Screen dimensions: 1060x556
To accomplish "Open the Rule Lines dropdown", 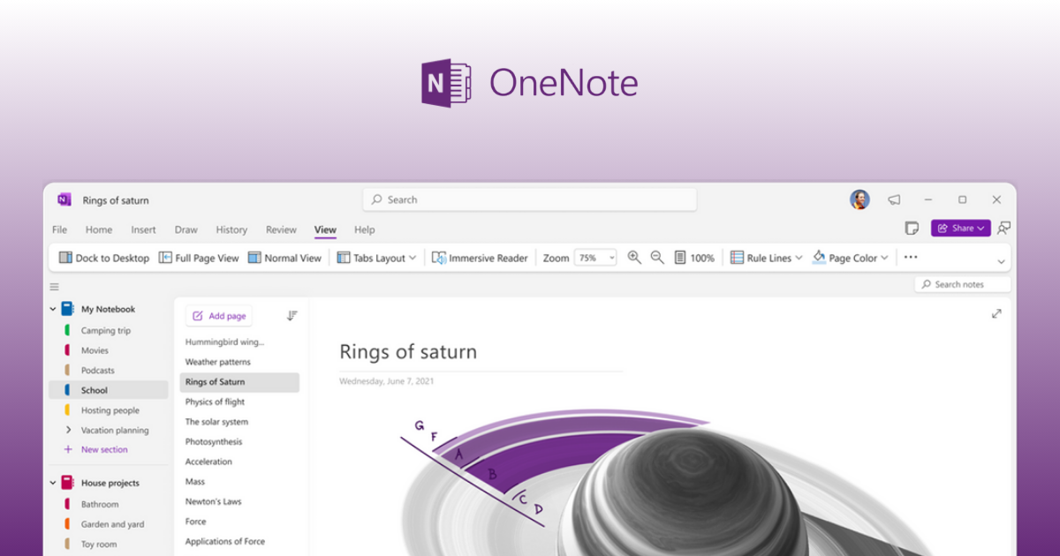I will [x=766, y=258].
